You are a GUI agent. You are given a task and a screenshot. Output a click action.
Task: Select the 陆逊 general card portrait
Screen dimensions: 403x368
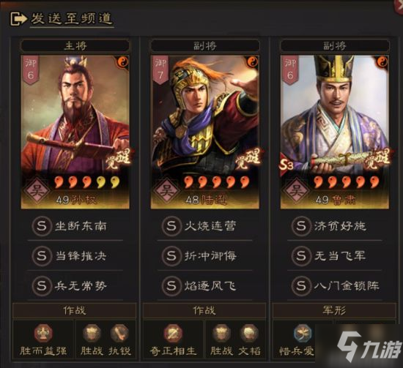tap(205, 132)
